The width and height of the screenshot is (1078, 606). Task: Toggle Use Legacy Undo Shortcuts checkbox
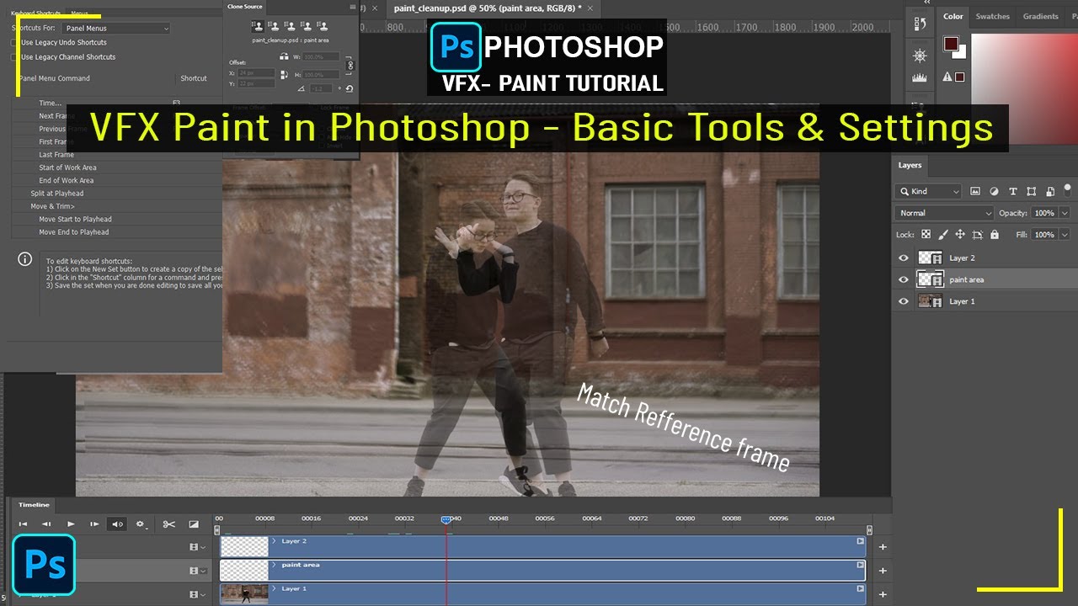point(14,42)
